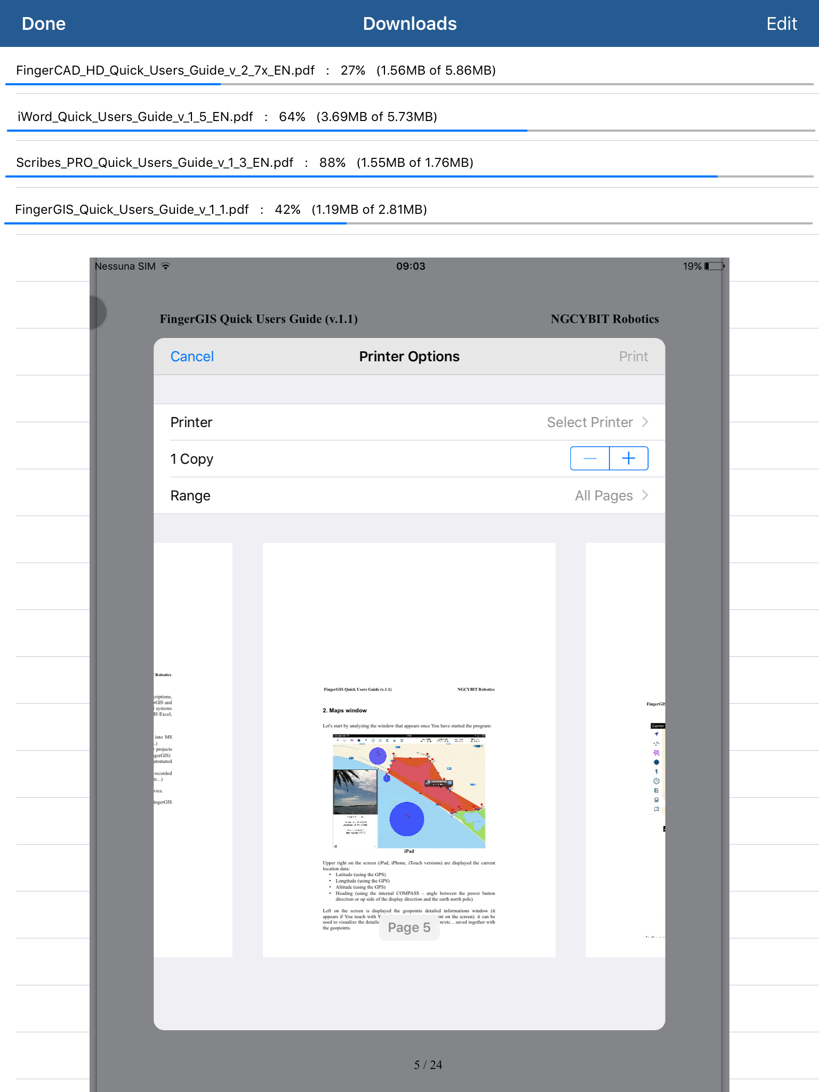The image size is (819, 1092).
Task: Click the Scribes_PRO download progress bar
Action: coord(409,176)
